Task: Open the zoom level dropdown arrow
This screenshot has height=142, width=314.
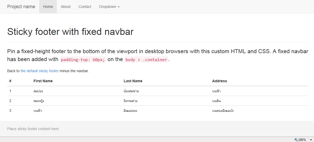Action: tap(310, 140)
